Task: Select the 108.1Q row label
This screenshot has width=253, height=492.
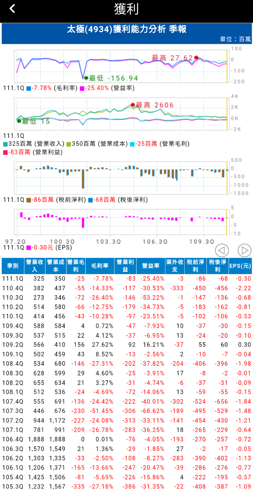Action: pos(13,392)
